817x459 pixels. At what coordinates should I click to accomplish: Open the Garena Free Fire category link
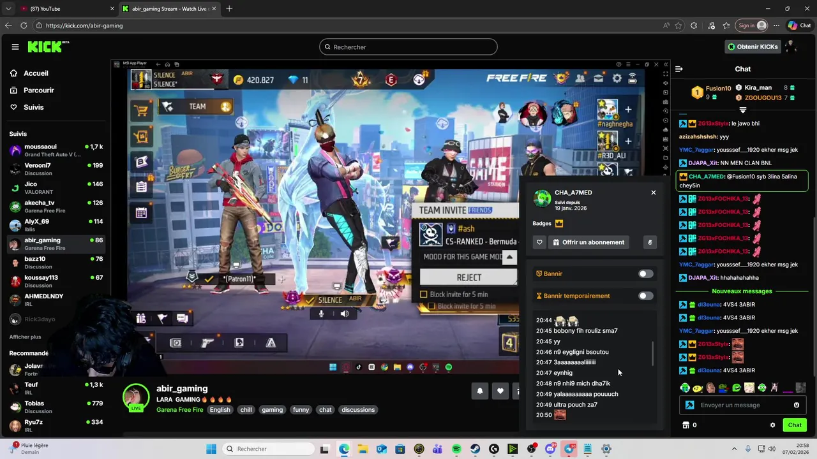pyautogui.click(x=180, y=410)
